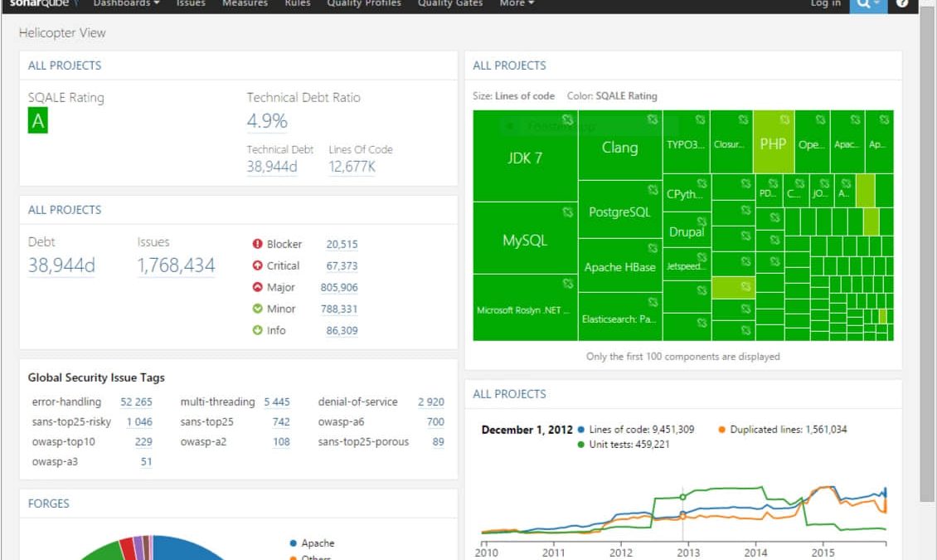
Task: Click the green Unit tests legend dot
Action: [580, 445]
